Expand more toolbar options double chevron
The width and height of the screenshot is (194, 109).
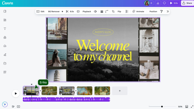coord(168,12)
